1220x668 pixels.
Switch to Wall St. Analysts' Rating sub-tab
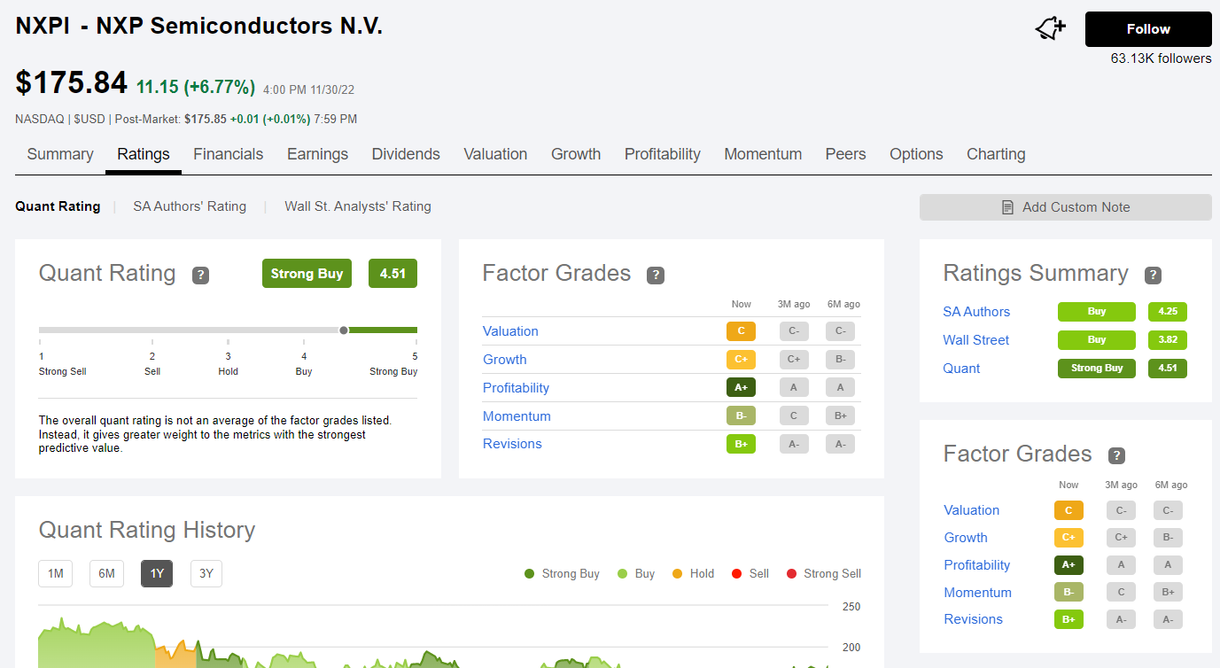[358, 206]
